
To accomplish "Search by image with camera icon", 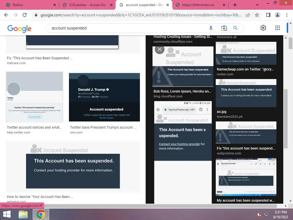I will pyautogui.click(x=224, y=28).
